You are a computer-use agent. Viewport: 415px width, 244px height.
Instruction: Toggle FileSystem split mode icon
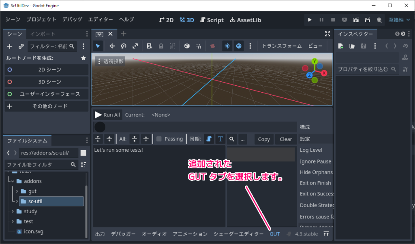[x=83, y=153]
